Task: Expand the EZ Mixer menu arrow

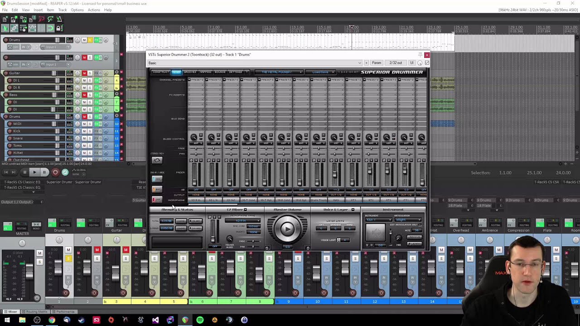Action: pyautogui.click(x=246, y=210)
